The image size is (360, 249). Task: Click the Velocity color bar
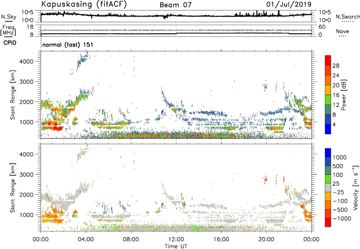(328, 187)
